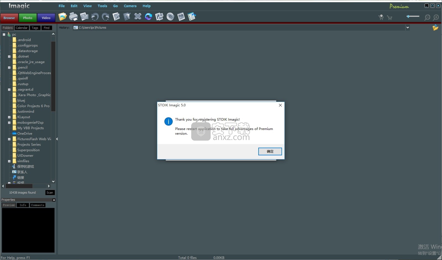Click the folder up arrow icon
442x260 pixels.
coord(436,28)
